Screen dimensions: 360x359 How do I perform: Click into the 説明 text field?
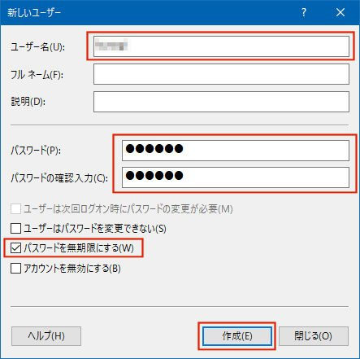[x=221, y=102]
